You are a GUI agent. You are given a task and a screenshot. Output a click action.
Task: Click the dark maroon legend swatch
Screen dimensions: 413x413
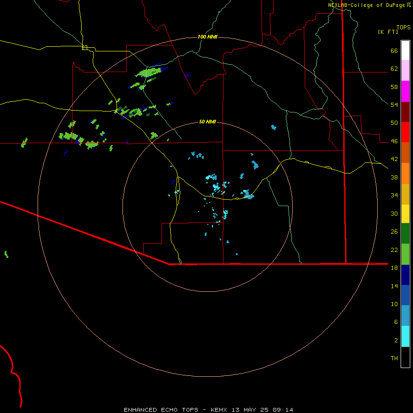coord(405,112)
